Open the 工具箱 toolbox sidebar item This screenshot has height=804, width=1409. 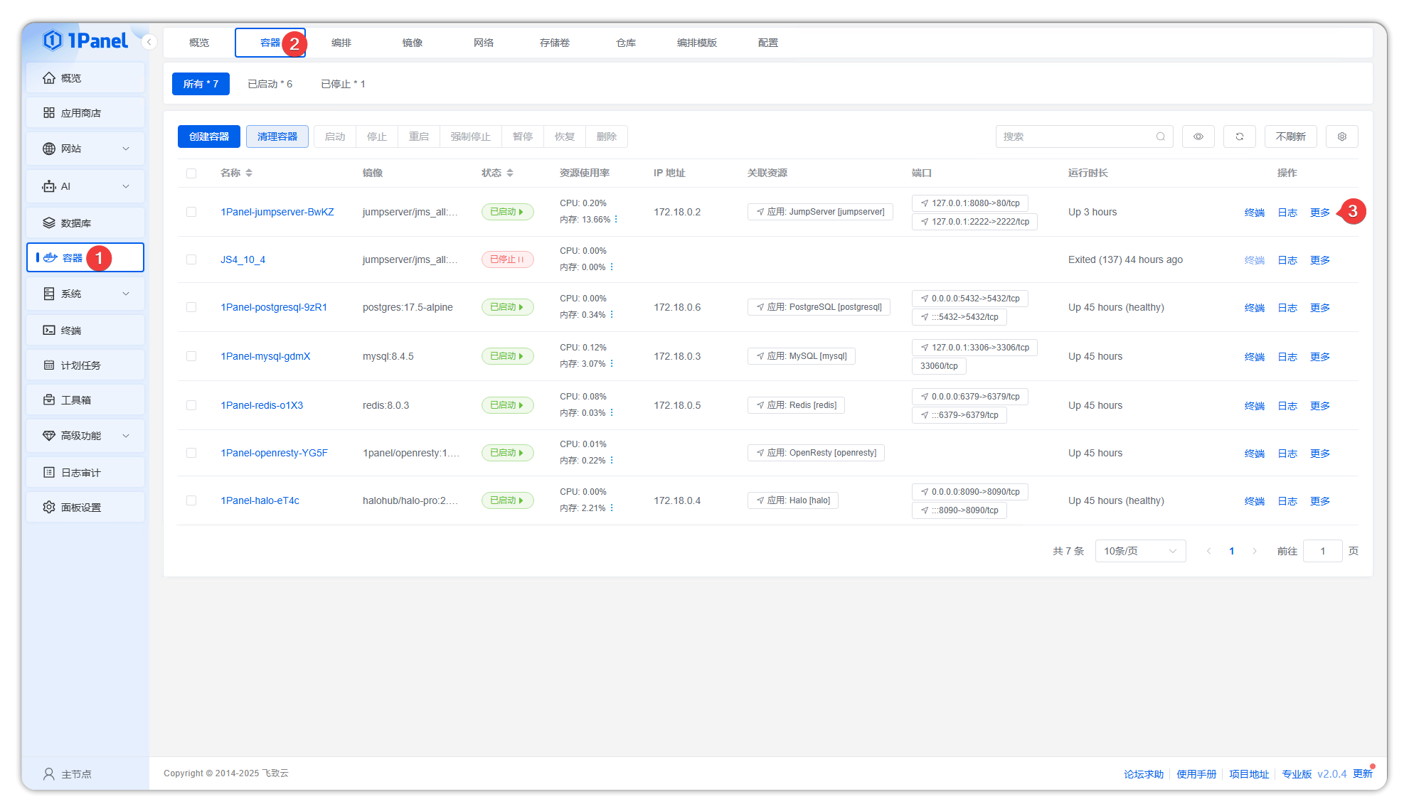85,400
